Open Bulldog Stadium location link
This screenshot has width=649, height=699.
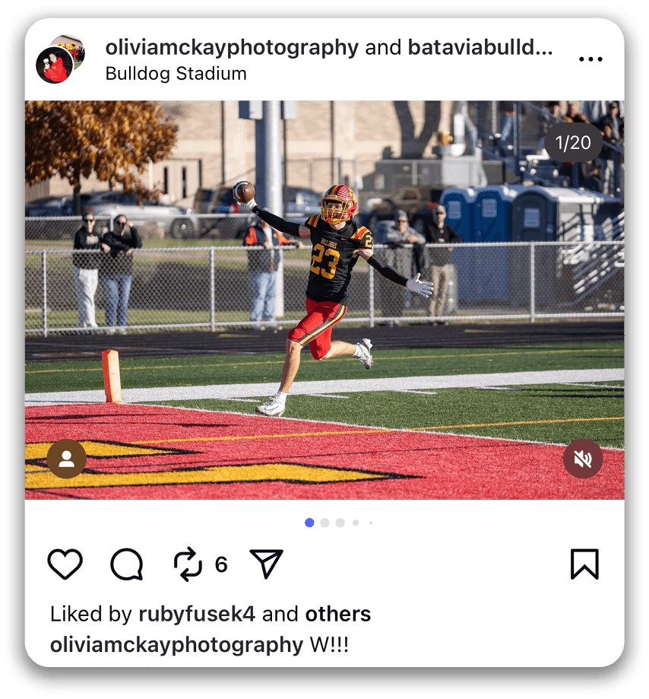[x=176, y=74]
